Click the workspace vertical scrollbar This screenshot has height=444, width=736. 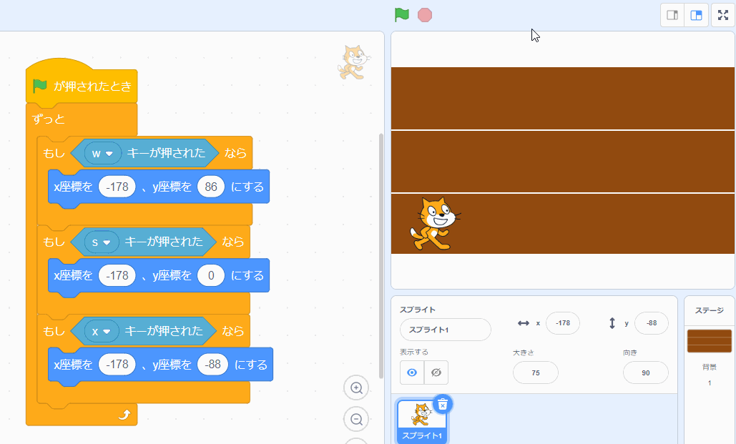[x=381, y=256]
